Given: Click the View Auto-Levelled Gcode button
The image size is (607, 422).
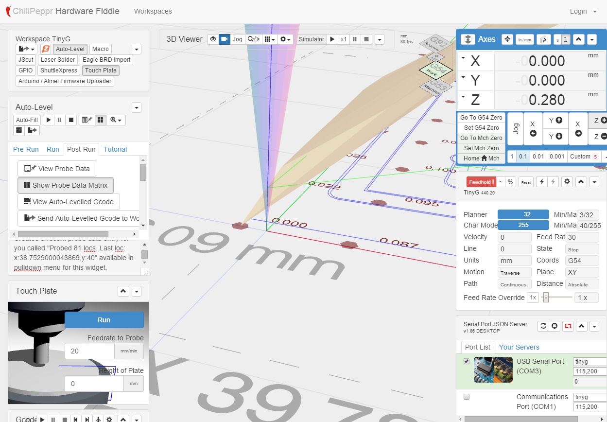Looking at the screenshot, I should click(x=69, y=202).
